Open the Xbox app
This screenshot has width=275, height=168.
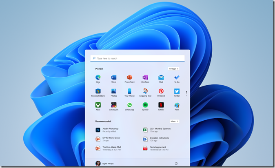[x=98, y=105]
